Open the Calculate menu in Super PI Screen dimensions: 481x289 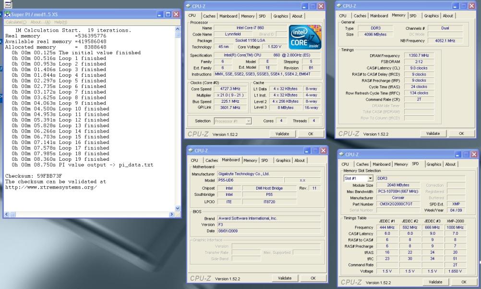(16, 22)
